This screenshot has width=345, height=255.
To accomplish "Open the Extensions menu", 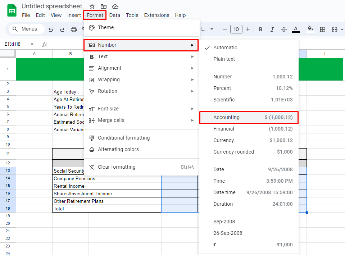I will (x=156, y=15).
